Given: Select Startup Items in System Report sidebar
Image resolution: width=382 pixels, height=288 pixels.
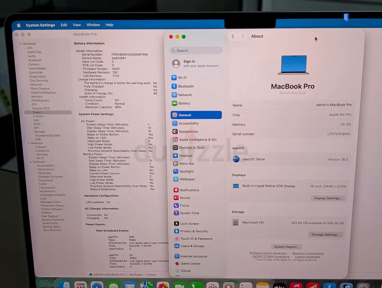Looking at the screenshot, I should point(51,226).
